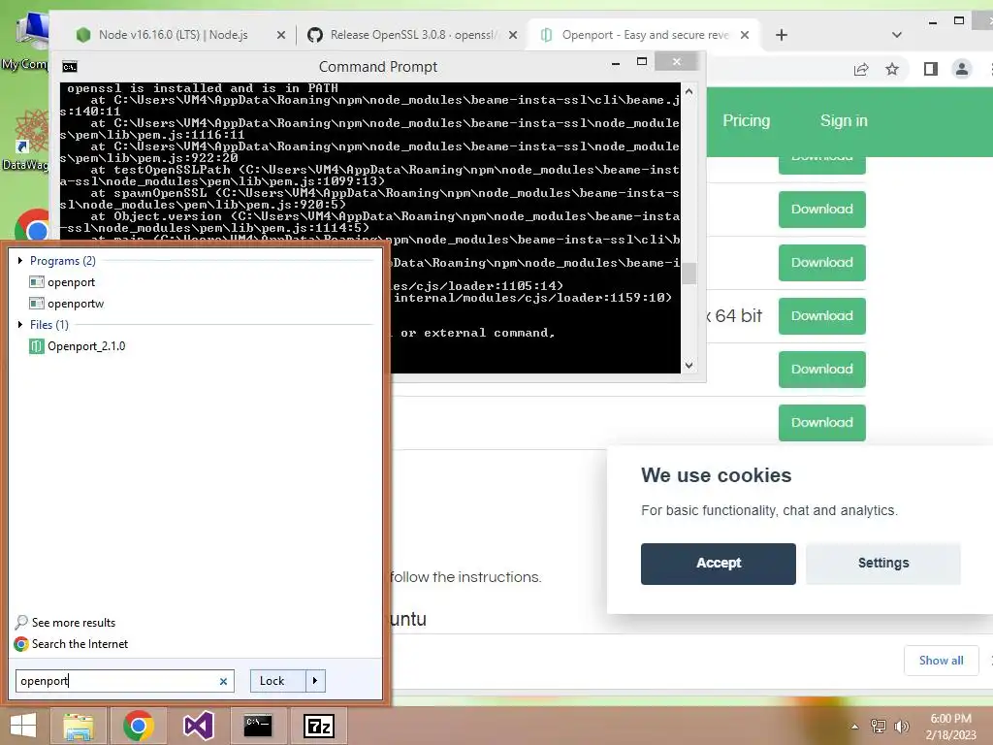Maximize the Chrome window
993x745 pixels.
(959, 21)
